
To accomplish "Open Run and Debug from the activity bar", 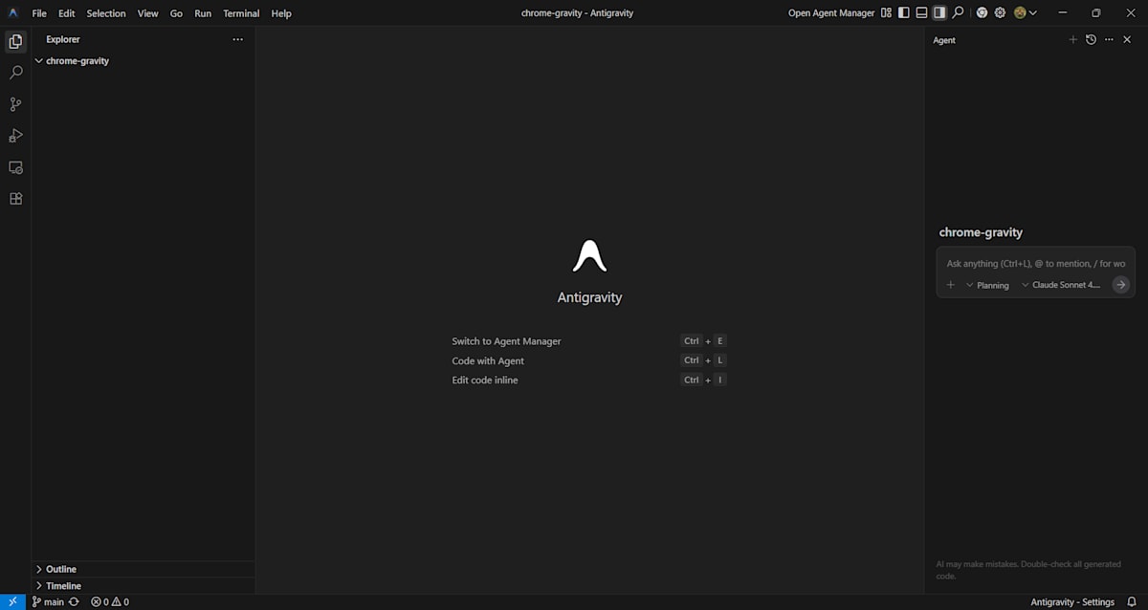I will point(15,135).
